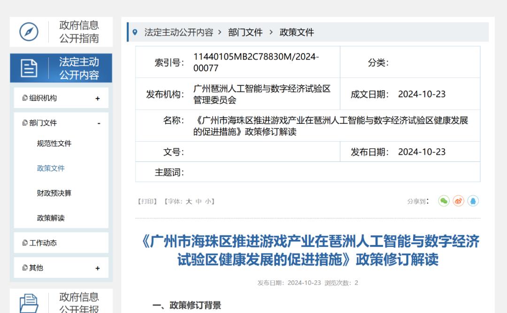The width and height of the screenshot is (507, 313).
Task: Expand the 其他 section with plus sign
Action: [98, 268]
